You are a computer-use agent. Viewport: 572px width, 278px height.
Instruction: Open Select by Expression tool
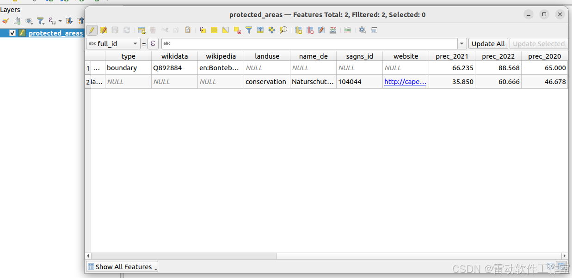[x=203, y=30]
